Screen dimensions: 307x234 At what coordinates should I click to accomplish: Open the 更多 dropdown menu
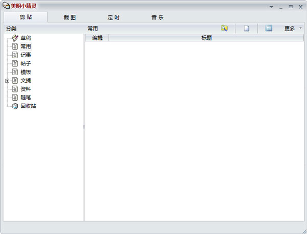293,29
